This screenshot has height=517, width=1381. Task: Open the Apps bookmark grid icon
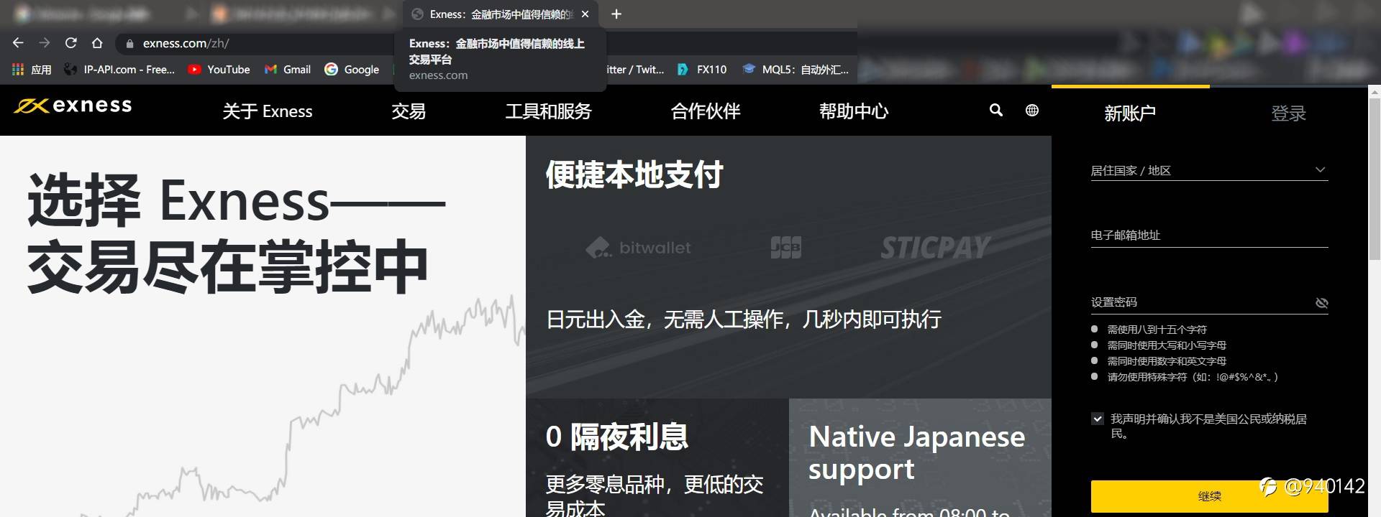pyautogui.click(x=18, y=69)
